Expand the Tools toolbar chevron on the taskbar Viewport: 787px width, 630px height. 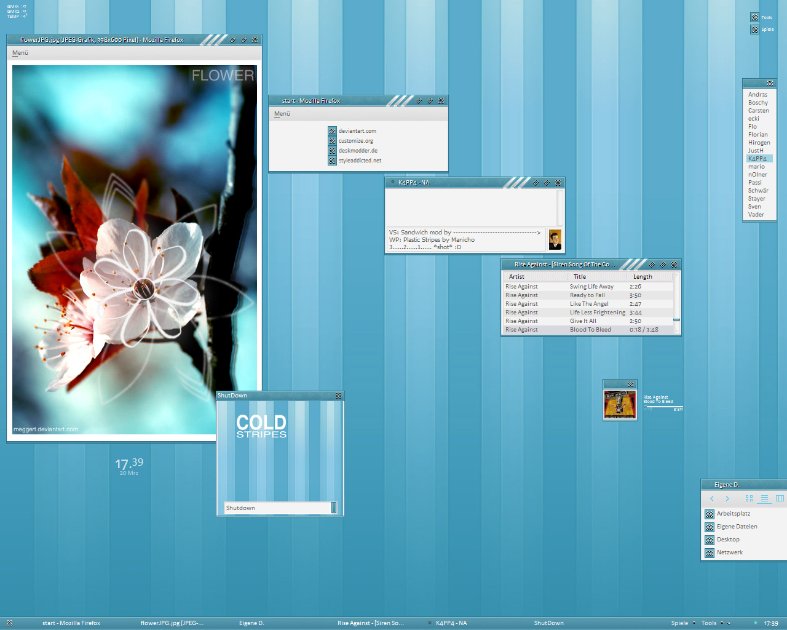coord(722,623)
